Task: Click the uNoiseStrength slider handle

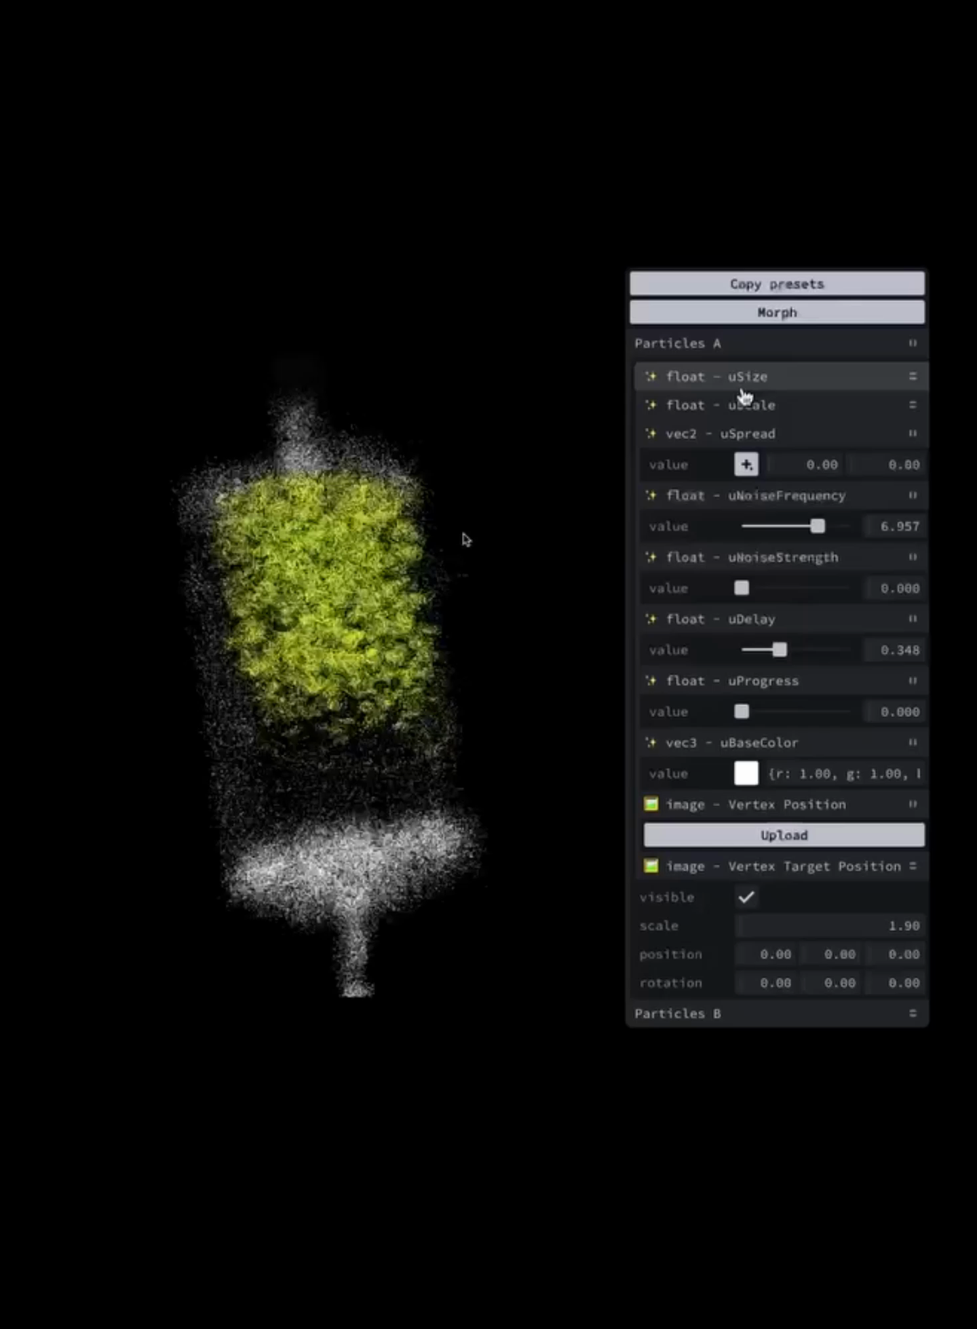Action: click(x=742, y=588)
